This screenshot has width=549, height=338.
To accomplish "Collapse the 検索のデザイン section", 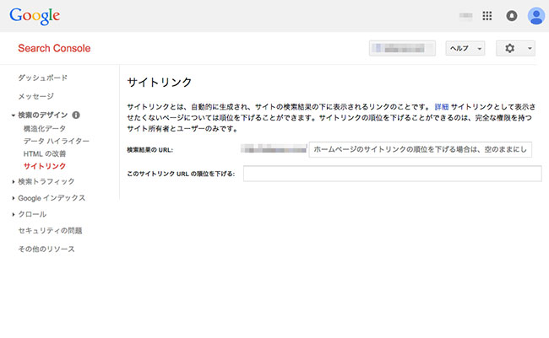I will [x=13, y=115].
